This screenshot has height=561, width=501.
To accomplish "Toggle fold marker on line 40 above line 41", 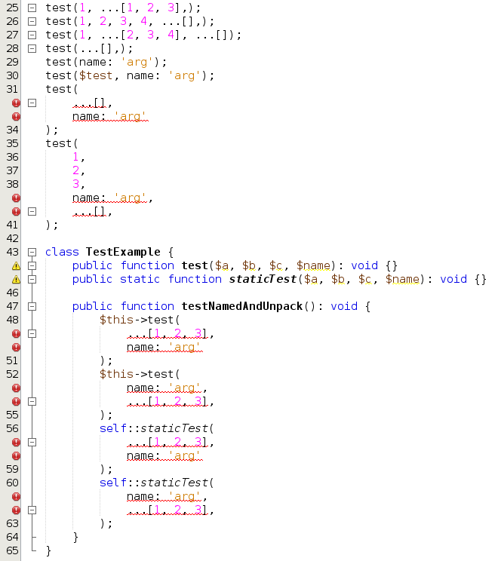I will (x=32, y=212).
